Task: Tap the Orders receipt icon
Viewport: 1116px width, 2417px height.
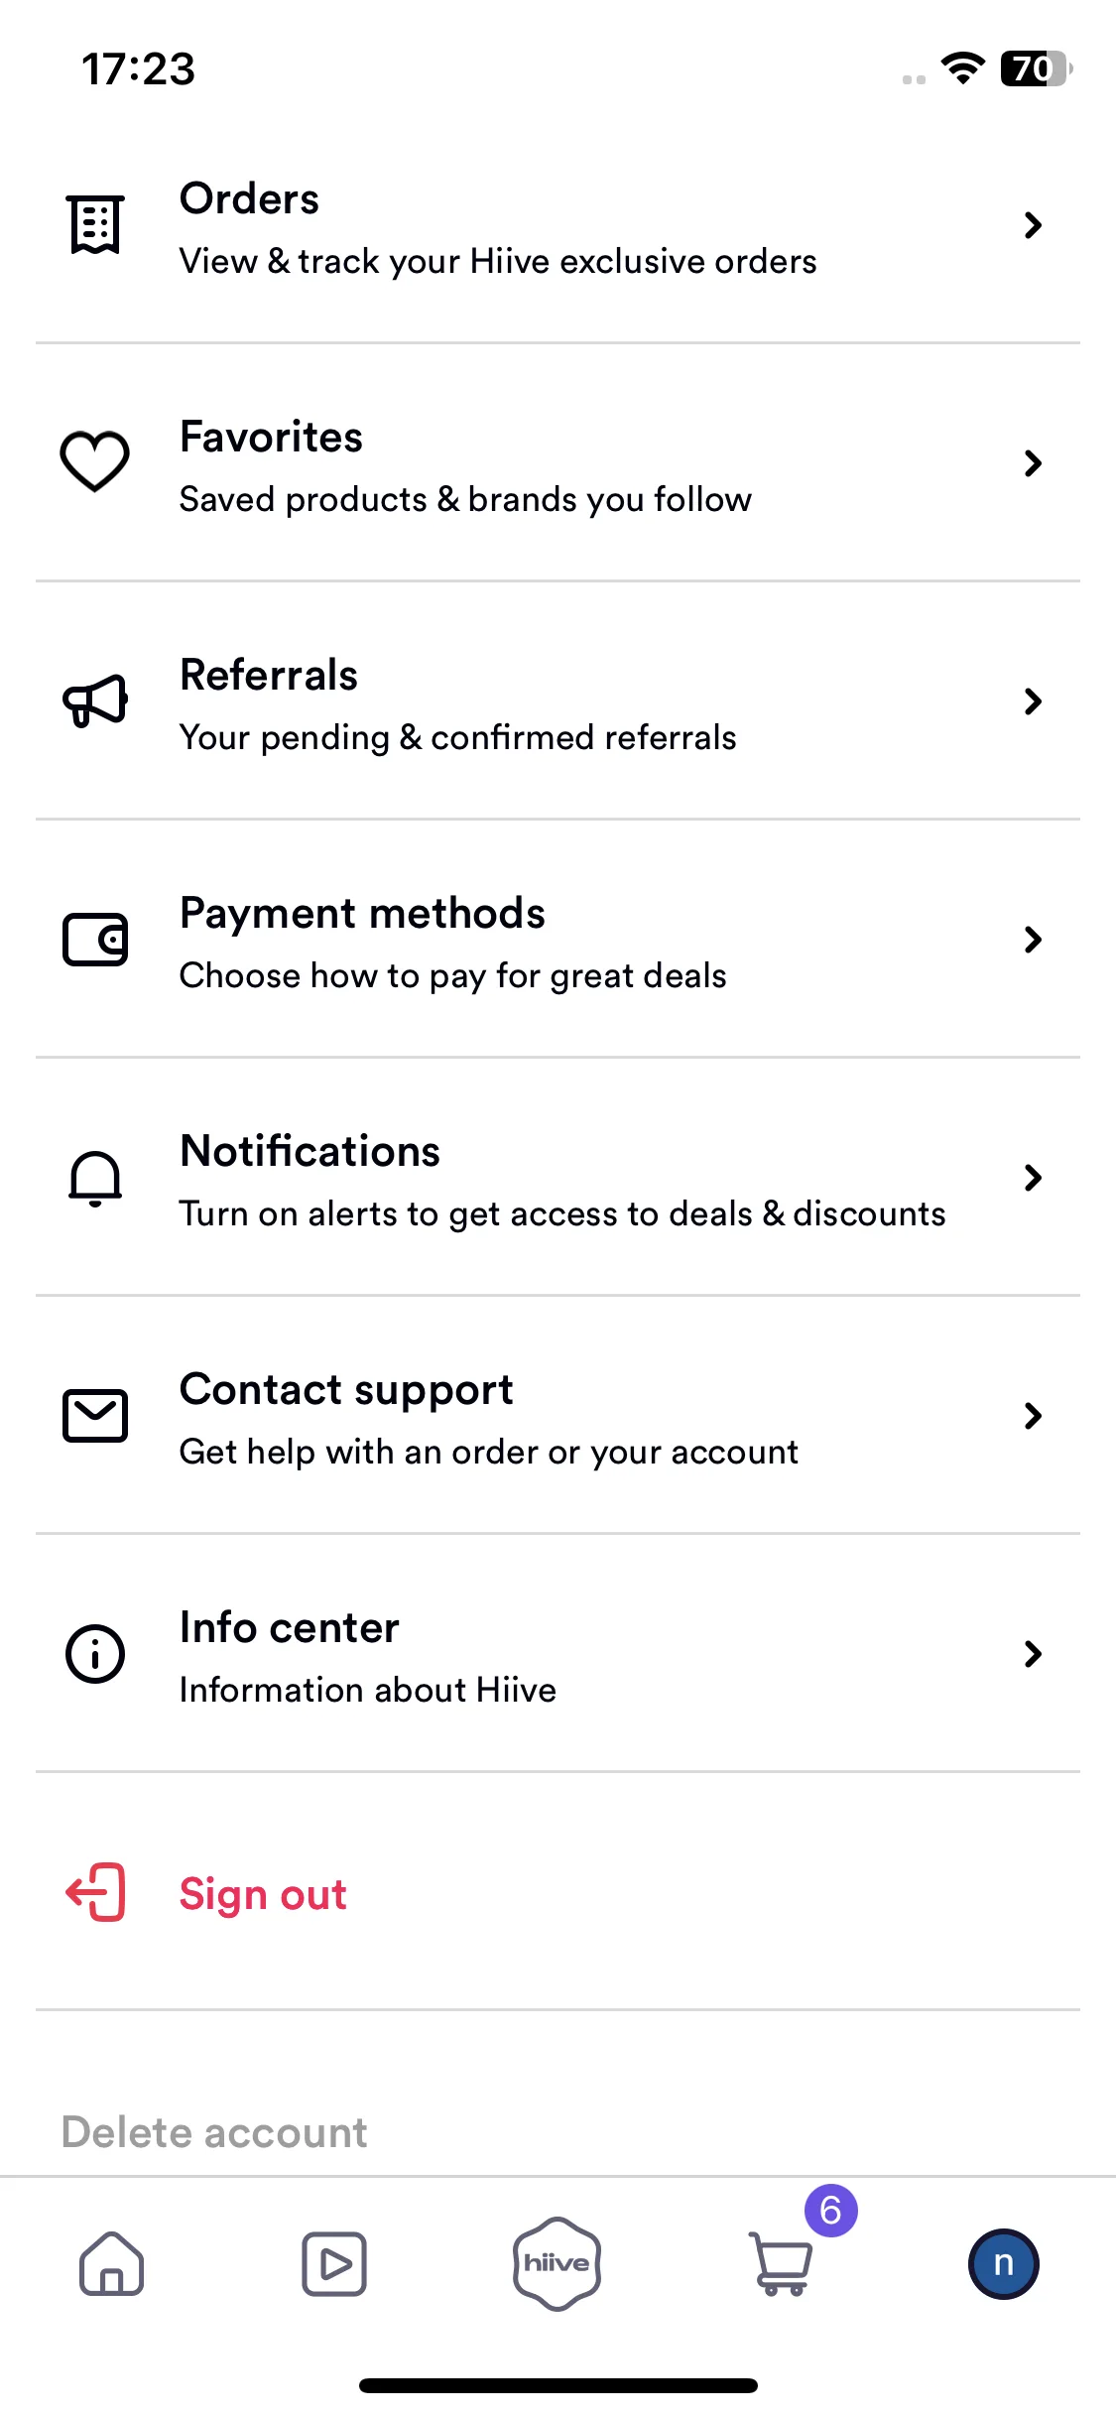Action: click(x=95, y=224)
